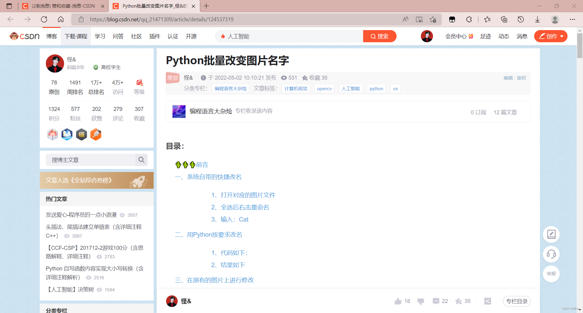
Task: Dislike the article with thumbs-down icon
Action: [421, 301]
